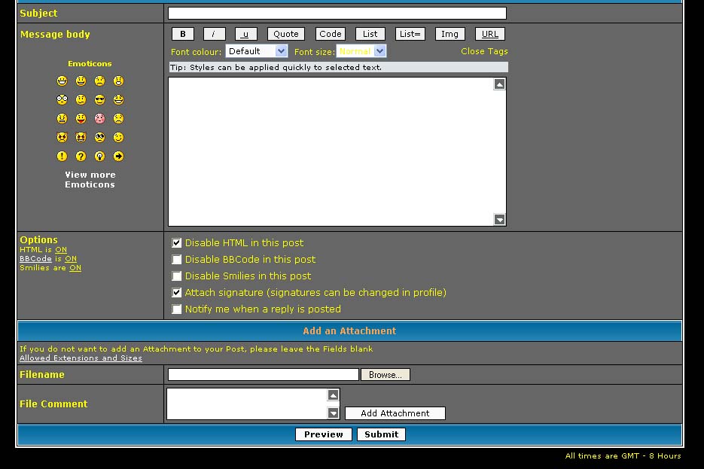The width and height of the screenshot is (704, 469).
Task: Click message body scrollbar down arrow
Action: pyautogui.click(x=500, y=220)
